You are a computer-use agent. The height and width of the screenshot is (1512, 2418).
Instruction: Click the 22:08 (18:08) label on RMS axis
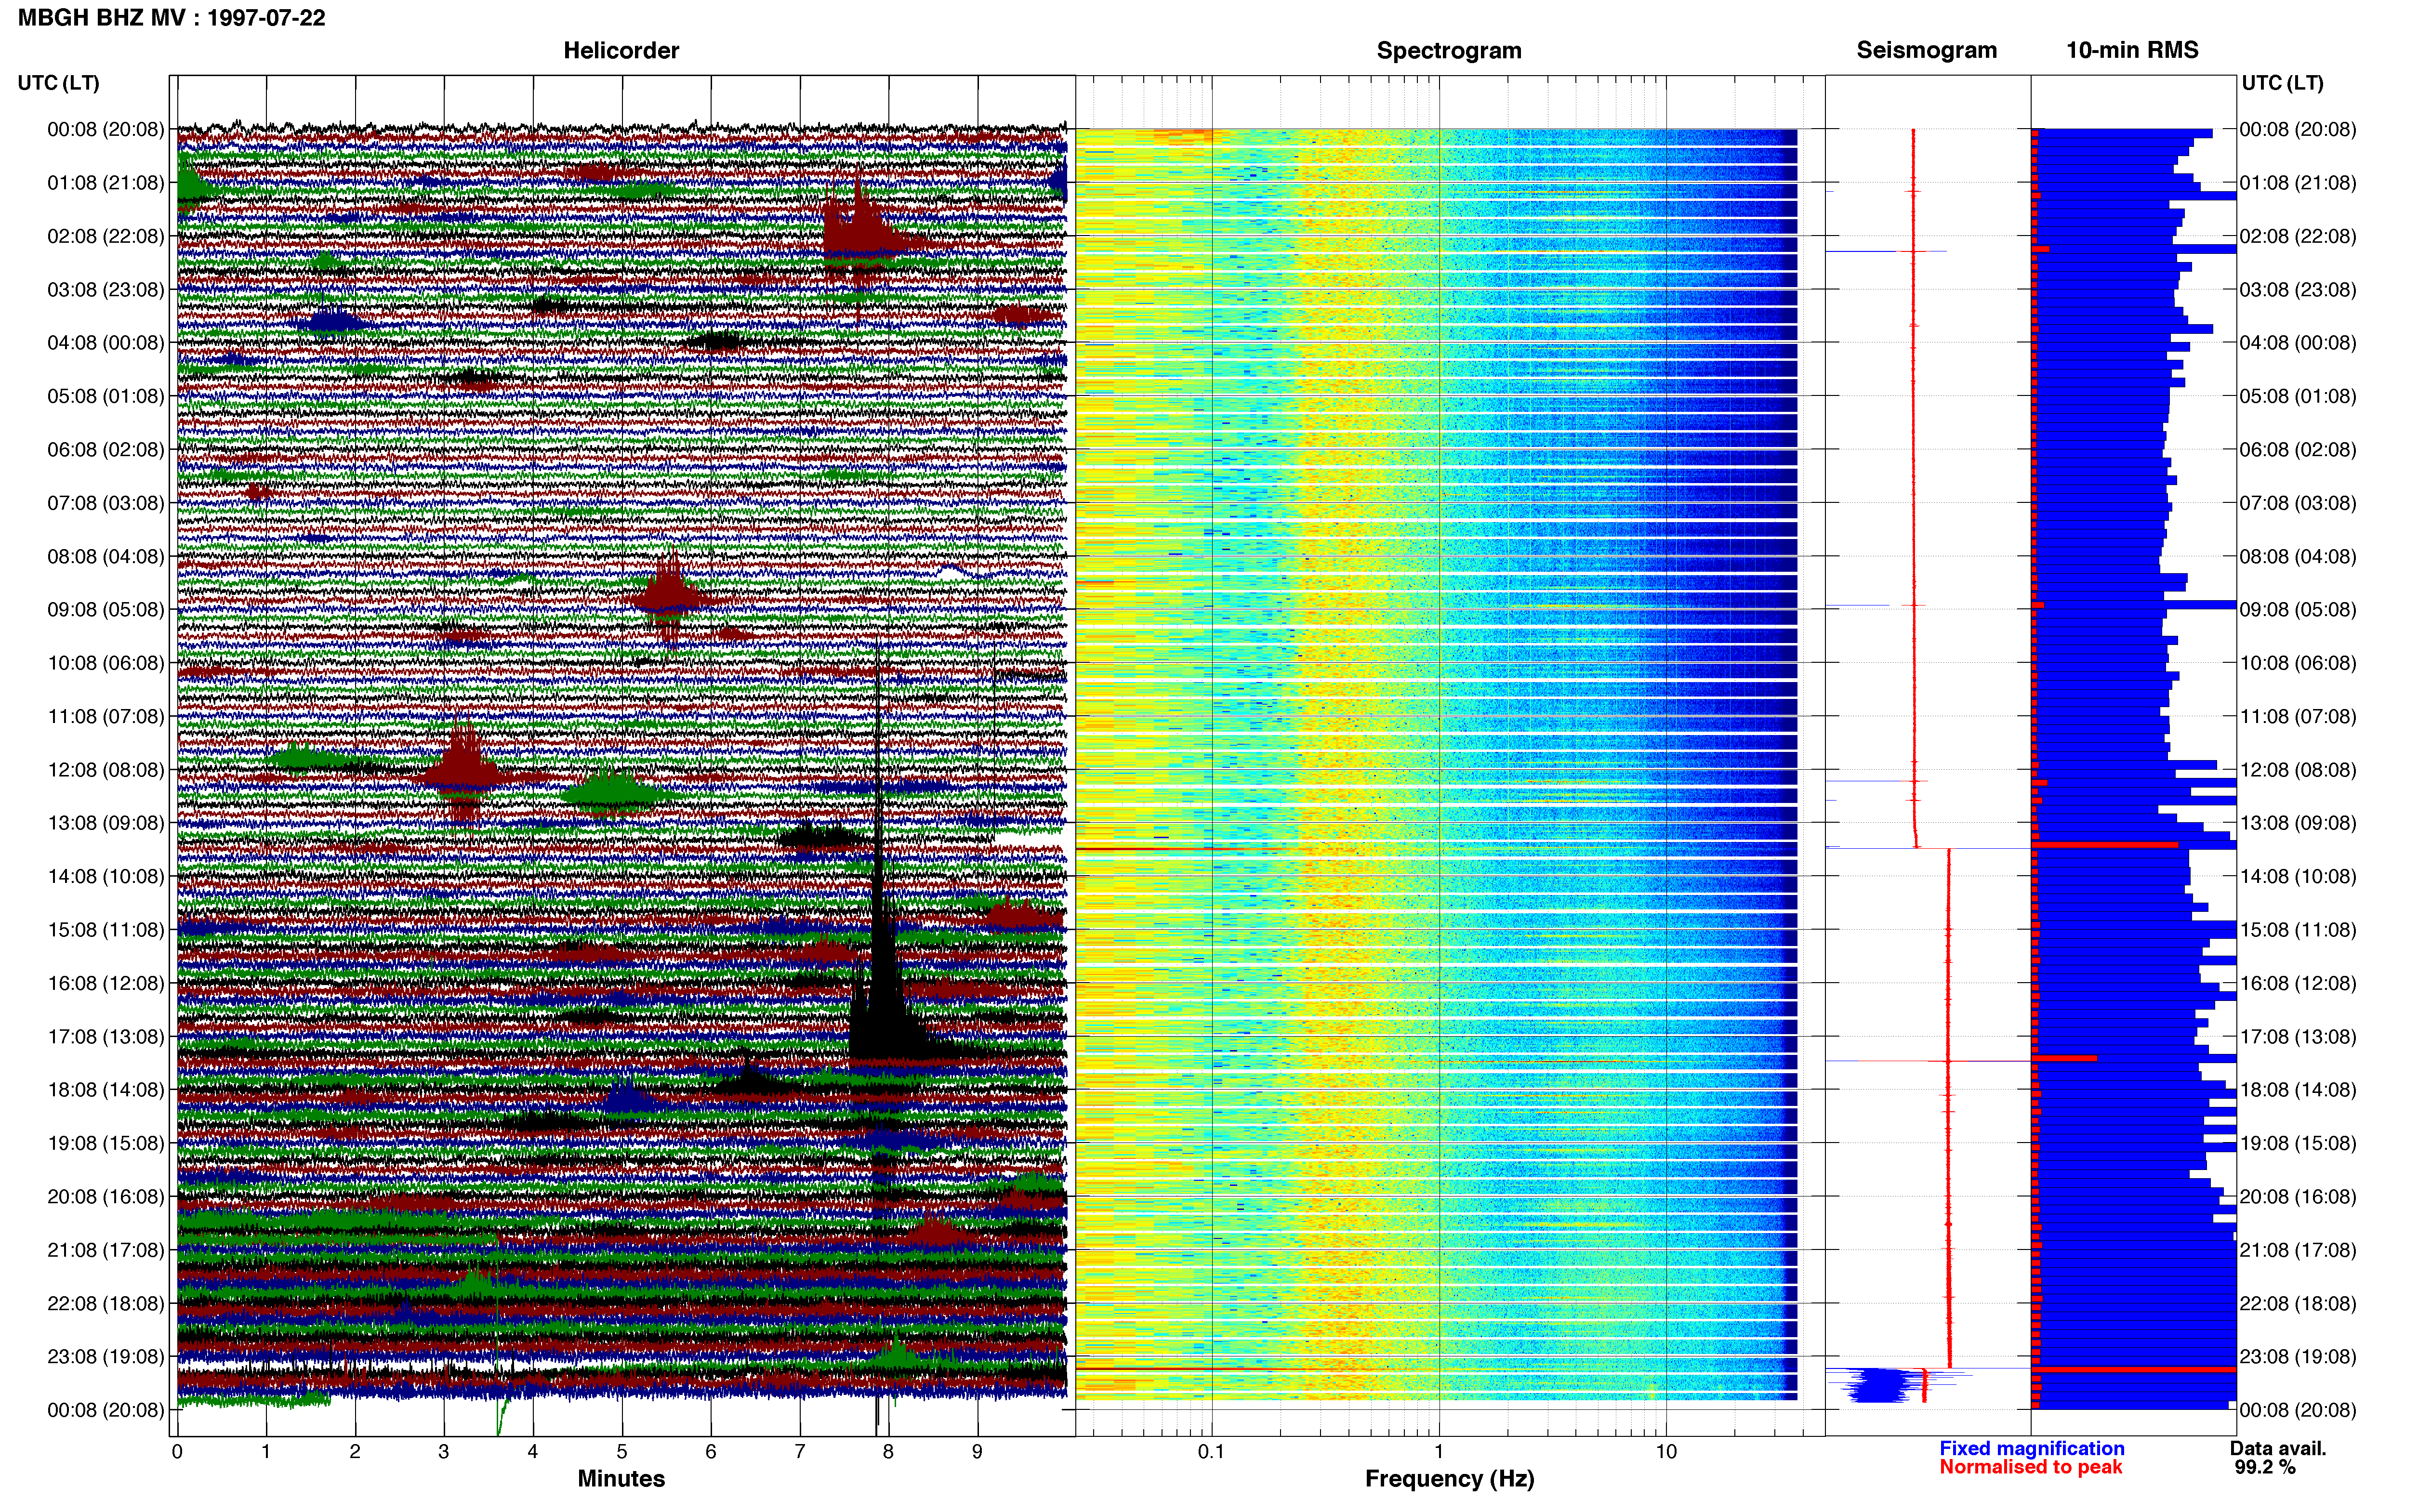pyautogui.click(x=2298, y=1304)
